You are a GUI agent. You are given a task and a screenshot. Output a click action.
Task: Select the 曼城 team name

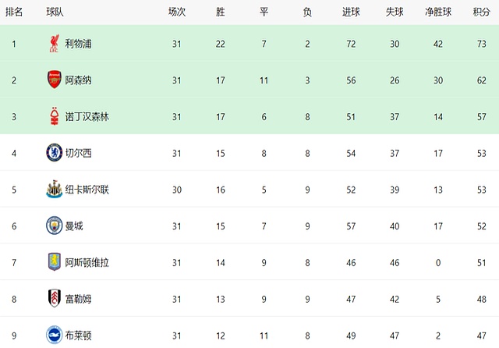tap(74, 225)
